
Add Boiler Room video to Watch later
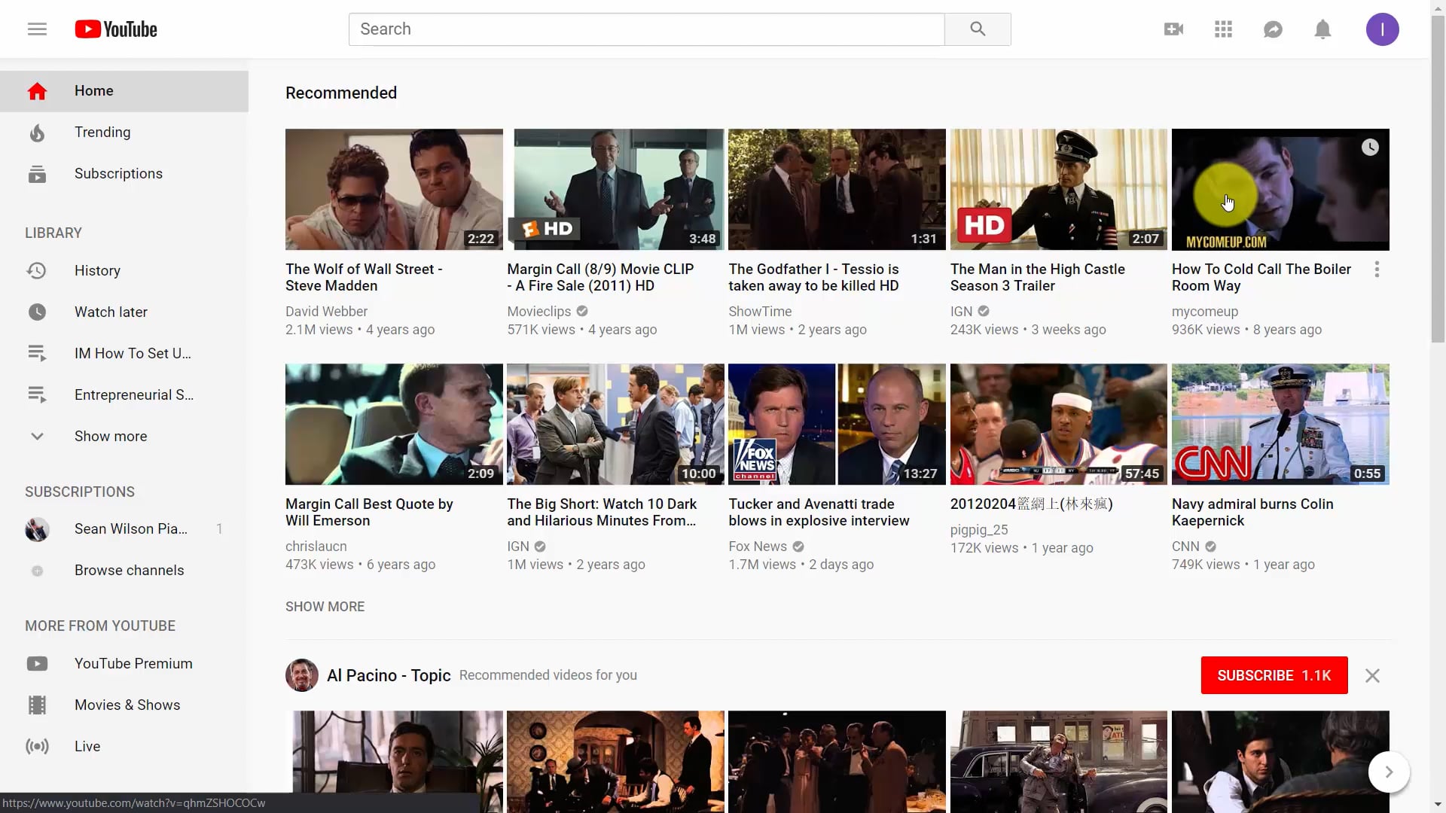point(1370,148)
